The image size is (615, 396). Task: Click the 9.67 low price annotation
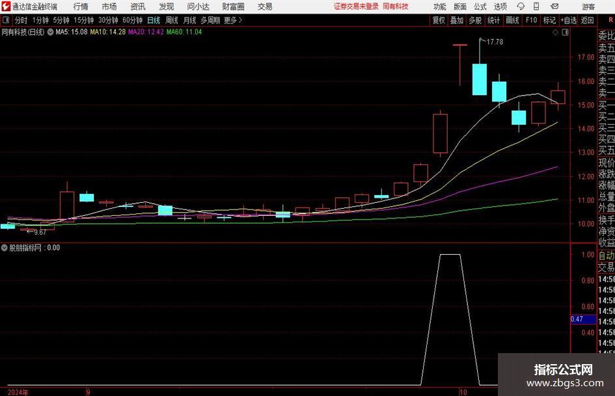(40, 233)
